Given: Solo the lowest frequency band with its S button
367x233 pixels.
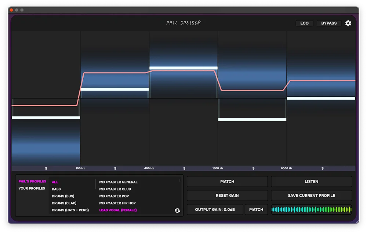Looking at the screenshot, I should click(46, 168).
